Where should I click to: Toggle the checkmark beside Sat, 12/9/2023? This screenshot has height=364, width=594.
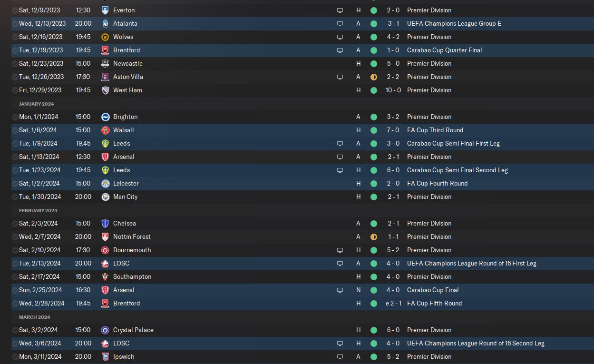[15, 10]
